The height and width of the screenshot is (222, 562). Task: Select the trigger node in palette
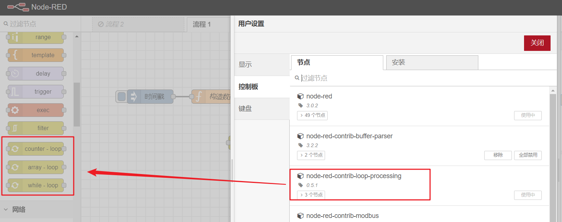36,91
